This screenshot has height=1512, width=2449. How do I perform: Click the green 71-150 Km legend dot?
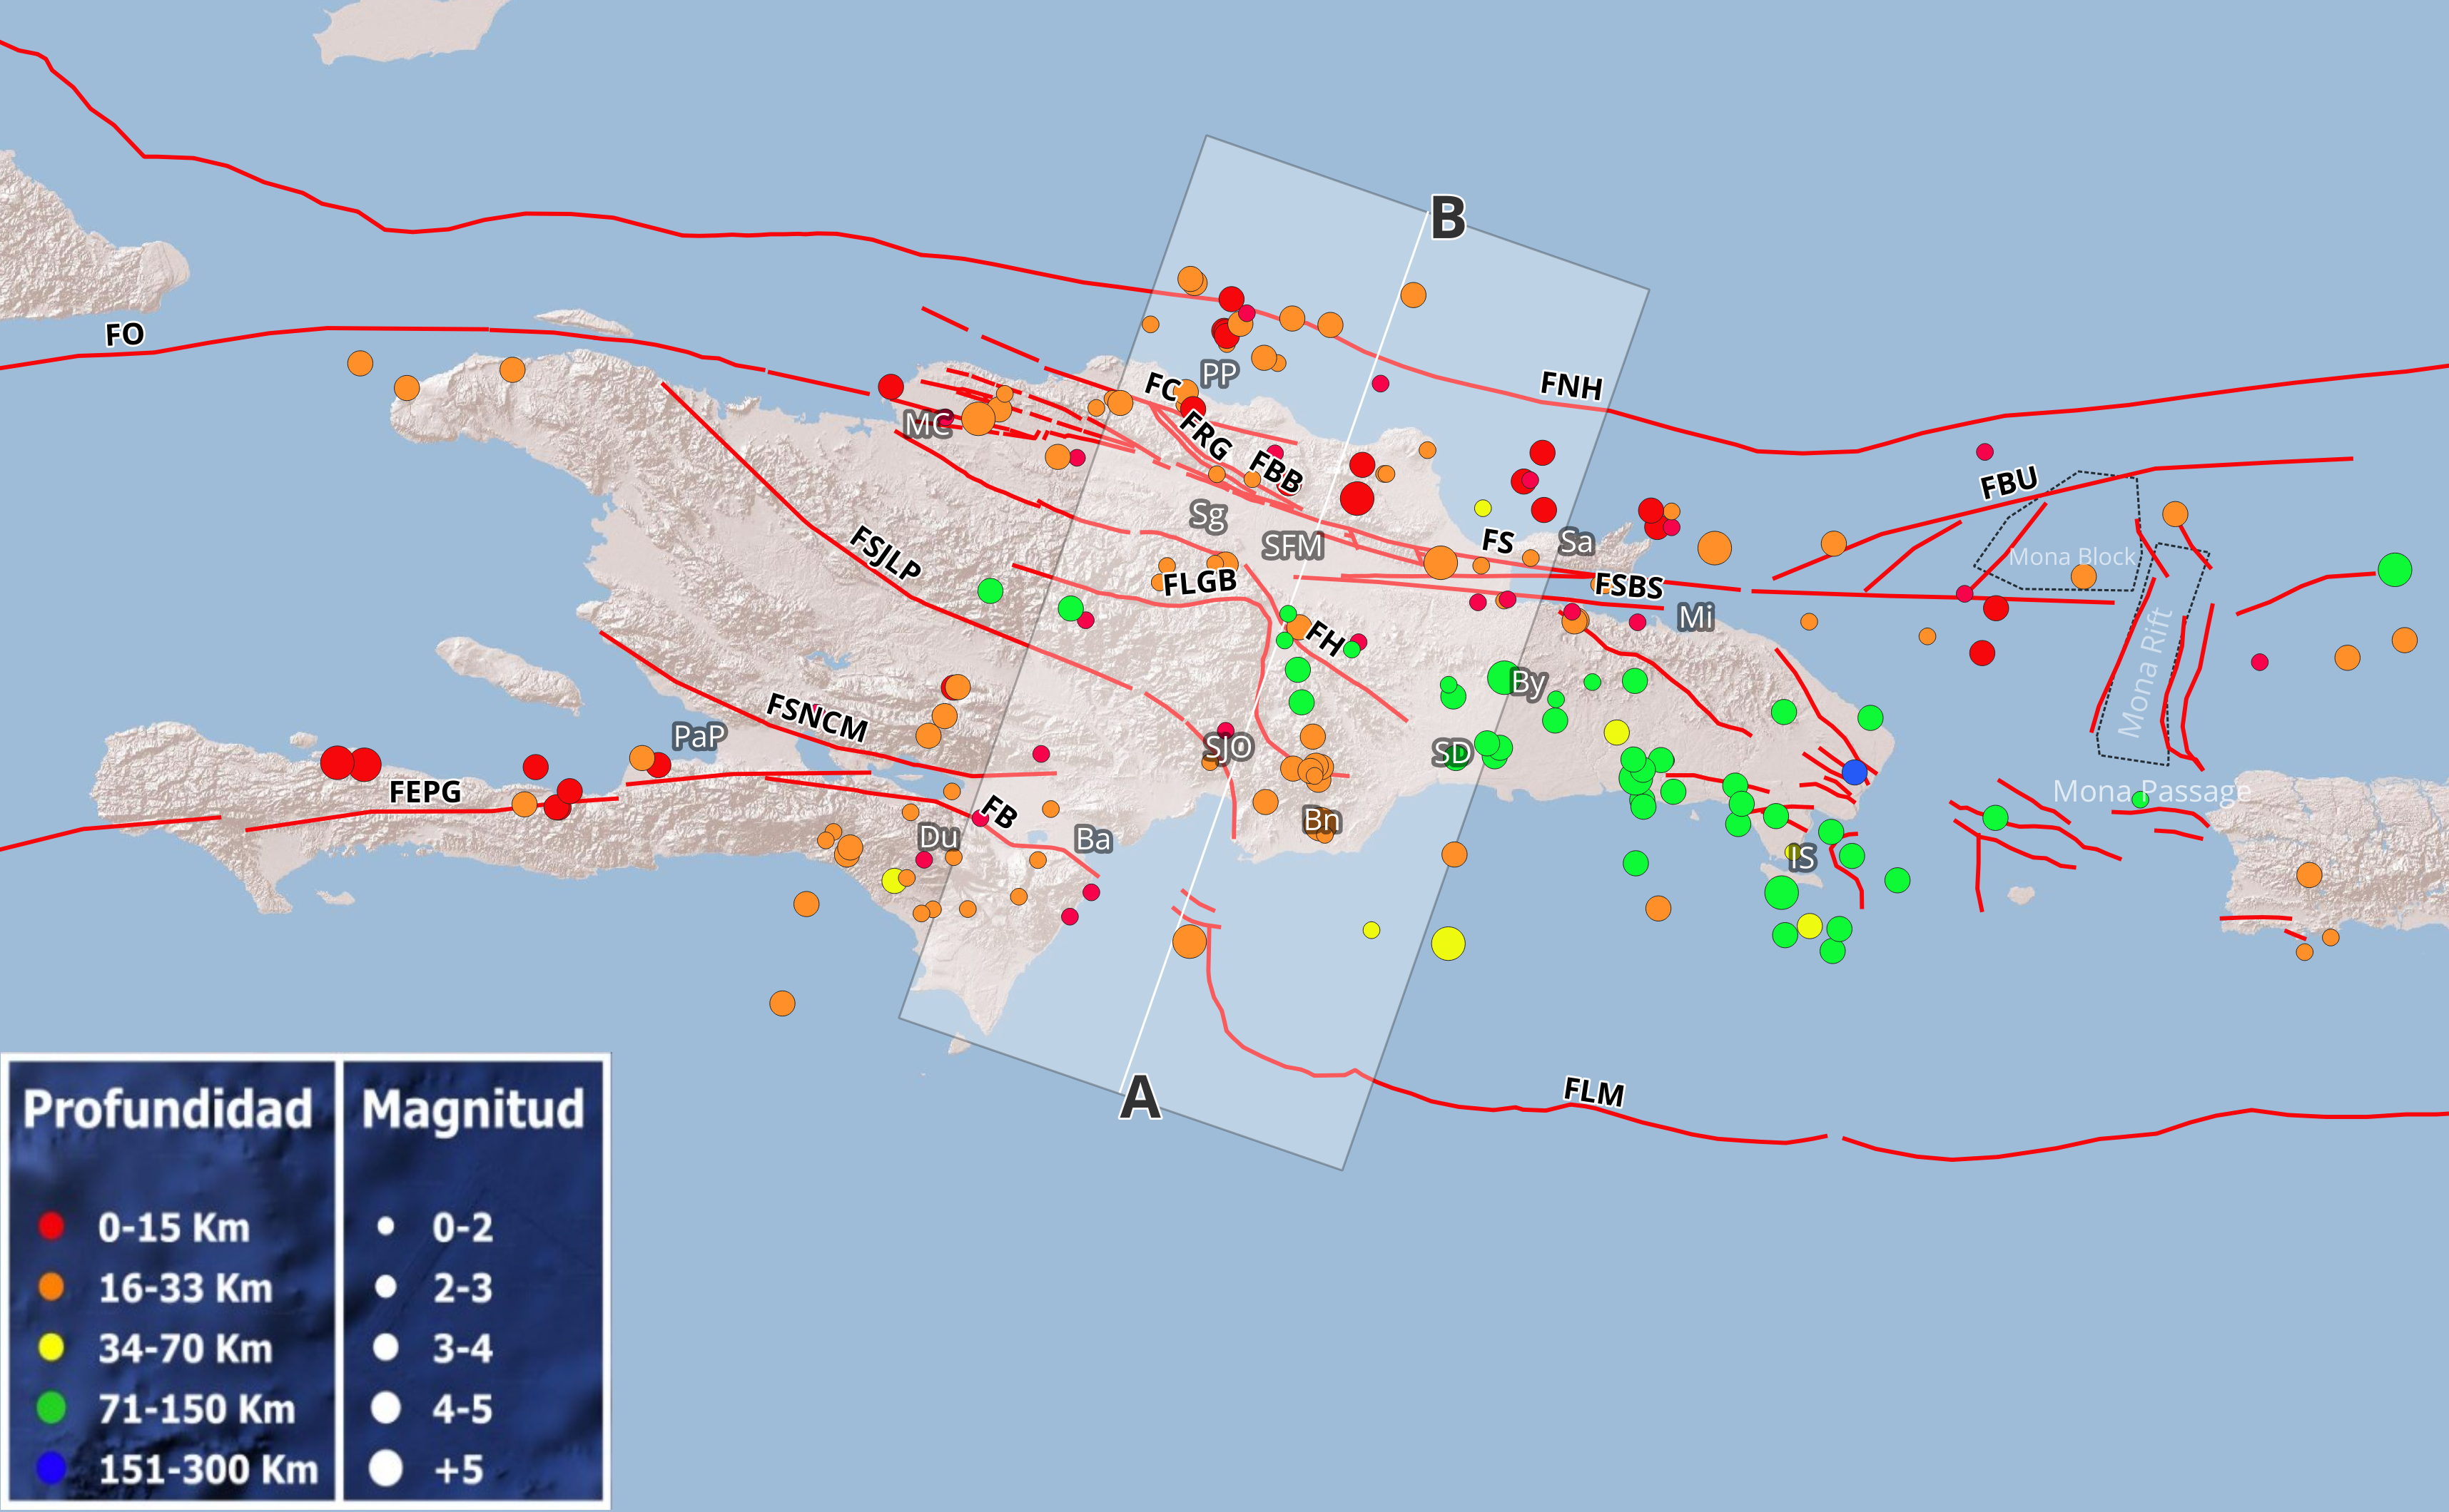[51, 1408]
